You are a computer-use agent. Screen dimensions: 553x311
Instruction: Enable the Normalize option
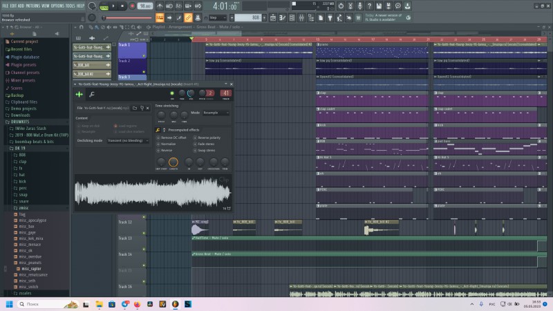coord(166,144)
